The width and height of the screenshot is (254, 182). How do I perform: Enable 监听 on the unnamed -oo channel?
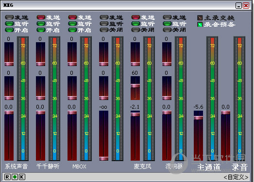[104, 24]
